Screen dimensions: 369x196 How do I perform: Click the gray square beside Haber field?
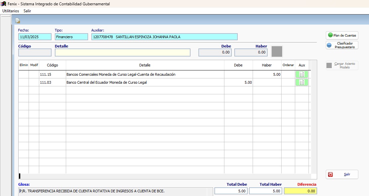277,51
